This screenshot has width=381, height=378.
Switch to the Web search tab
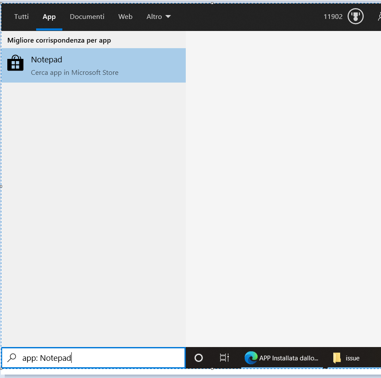[x=126, y=16]
